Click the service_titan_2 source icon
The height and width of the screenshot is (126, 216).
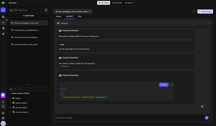[13, 112]
